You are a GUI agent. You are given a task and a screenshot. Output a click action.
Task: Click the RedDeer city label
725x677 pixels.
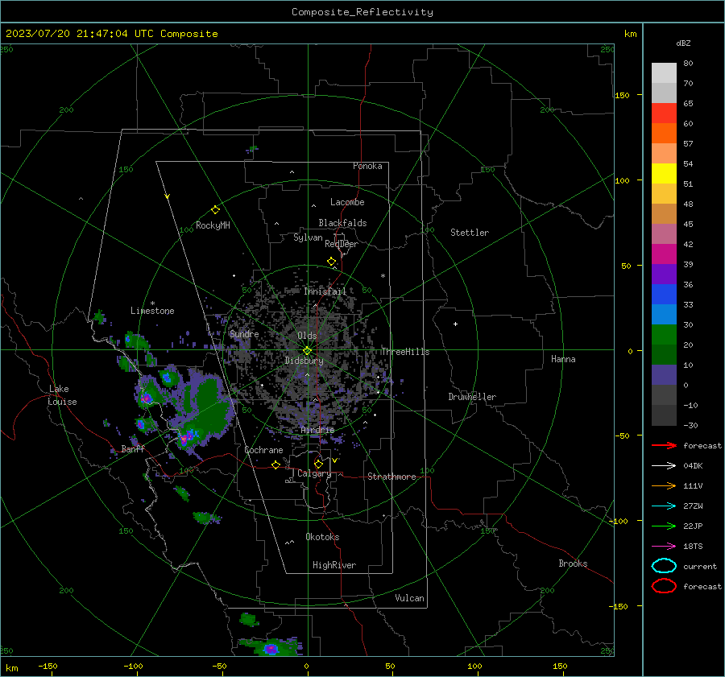342,244
